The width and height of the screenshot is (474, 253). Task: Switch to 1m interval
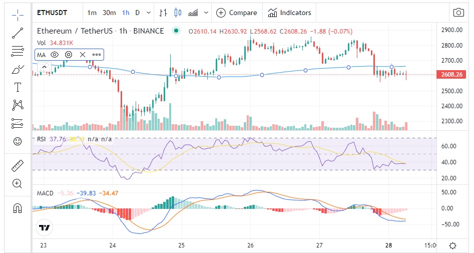[92, 13]
